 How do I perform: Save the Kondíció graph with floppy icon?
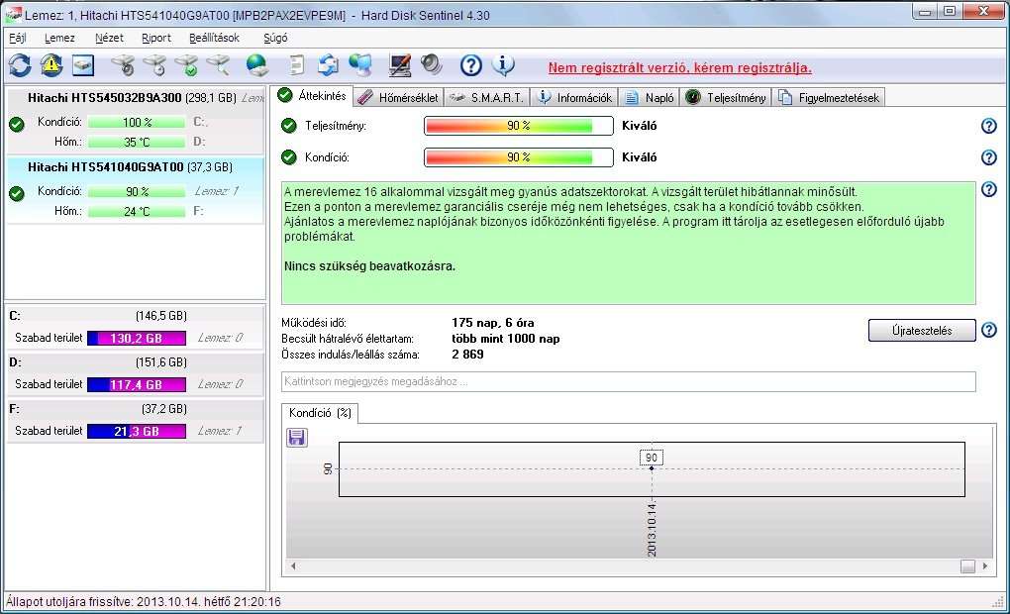click(x=297, y=438)
